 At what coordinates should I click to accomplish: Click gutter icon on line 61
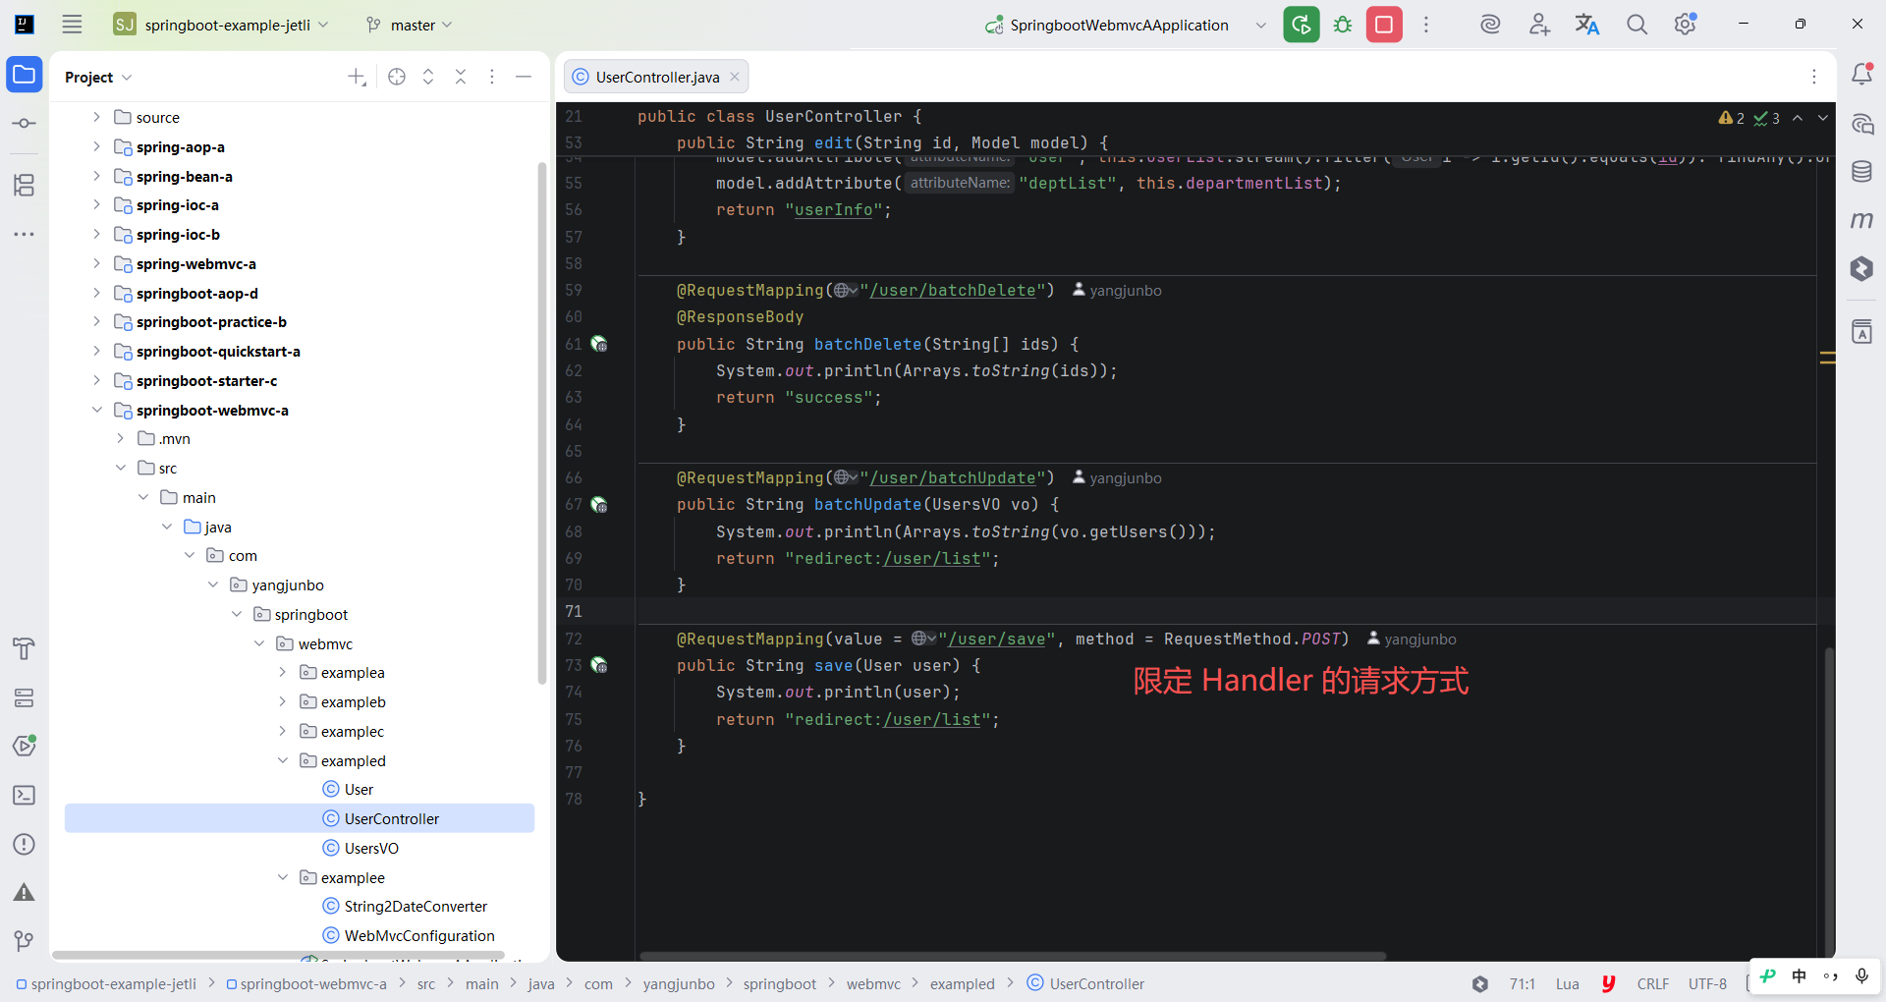[x=599, y=345]
